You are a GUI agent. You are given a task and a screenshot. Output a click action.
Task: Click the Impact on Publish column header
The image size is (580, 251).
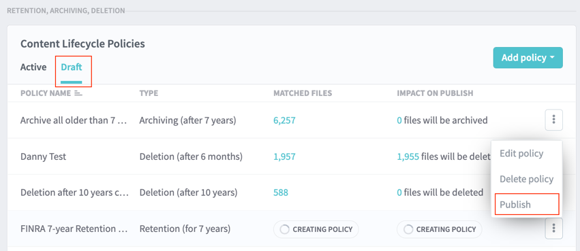[x=435, y=93]
